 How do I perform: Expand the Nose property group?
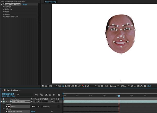pos(4,12)
